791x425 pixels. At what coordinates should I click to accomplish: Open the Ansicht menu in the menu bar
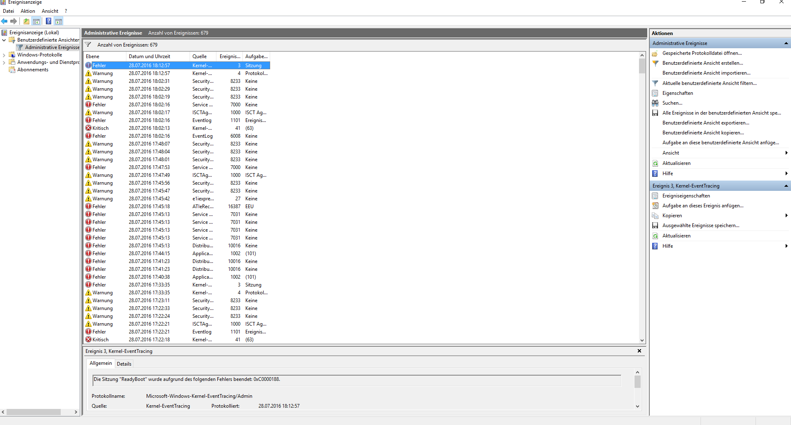(50, 11)
